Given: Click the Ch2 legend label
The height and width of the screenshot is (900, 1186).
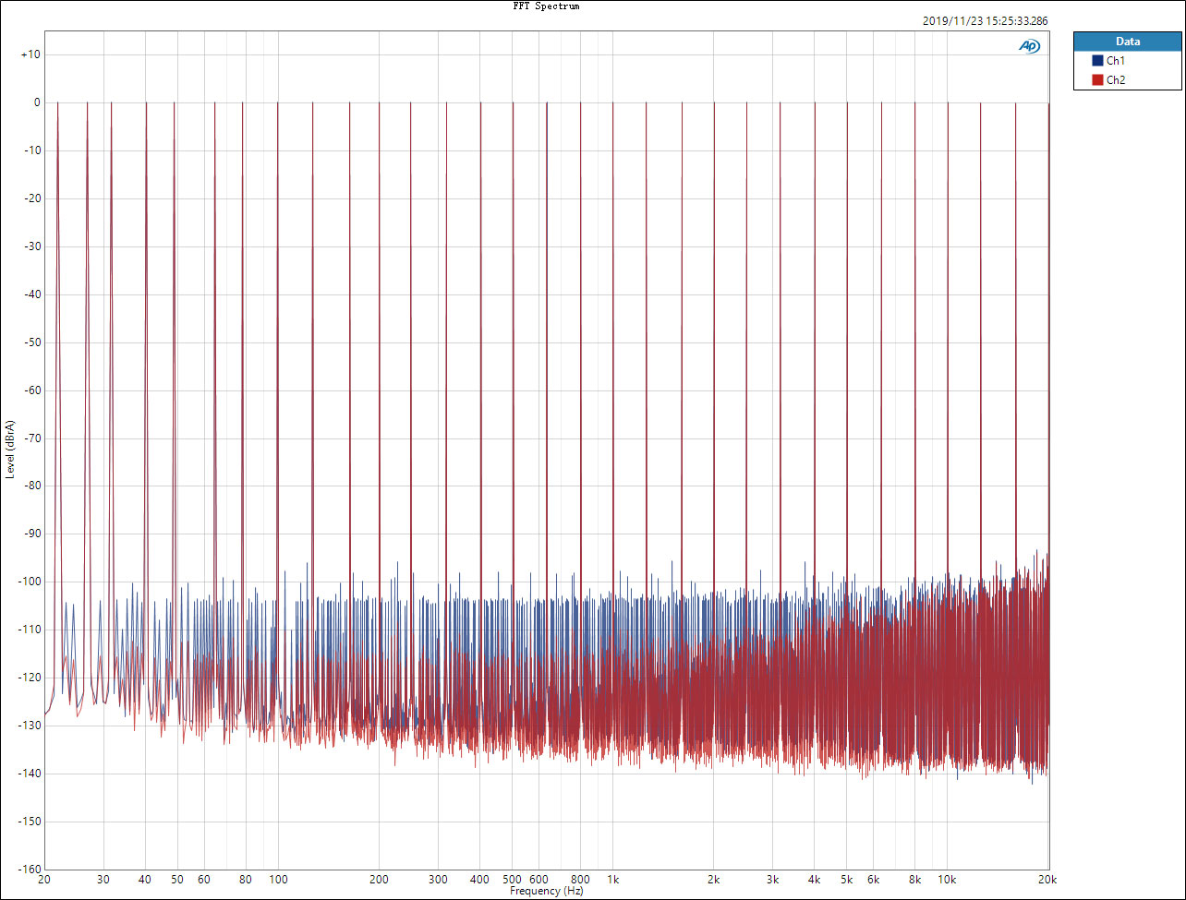Looking at the screenshot, I should pos(1116,80).
